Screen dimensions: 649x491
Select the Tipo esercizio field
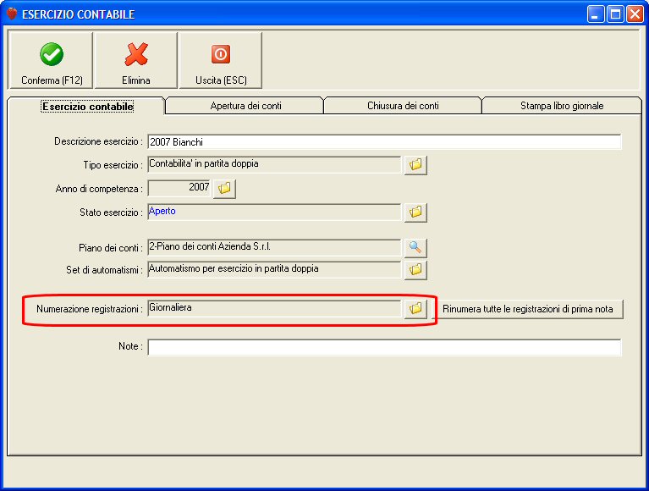coord(274,164)
